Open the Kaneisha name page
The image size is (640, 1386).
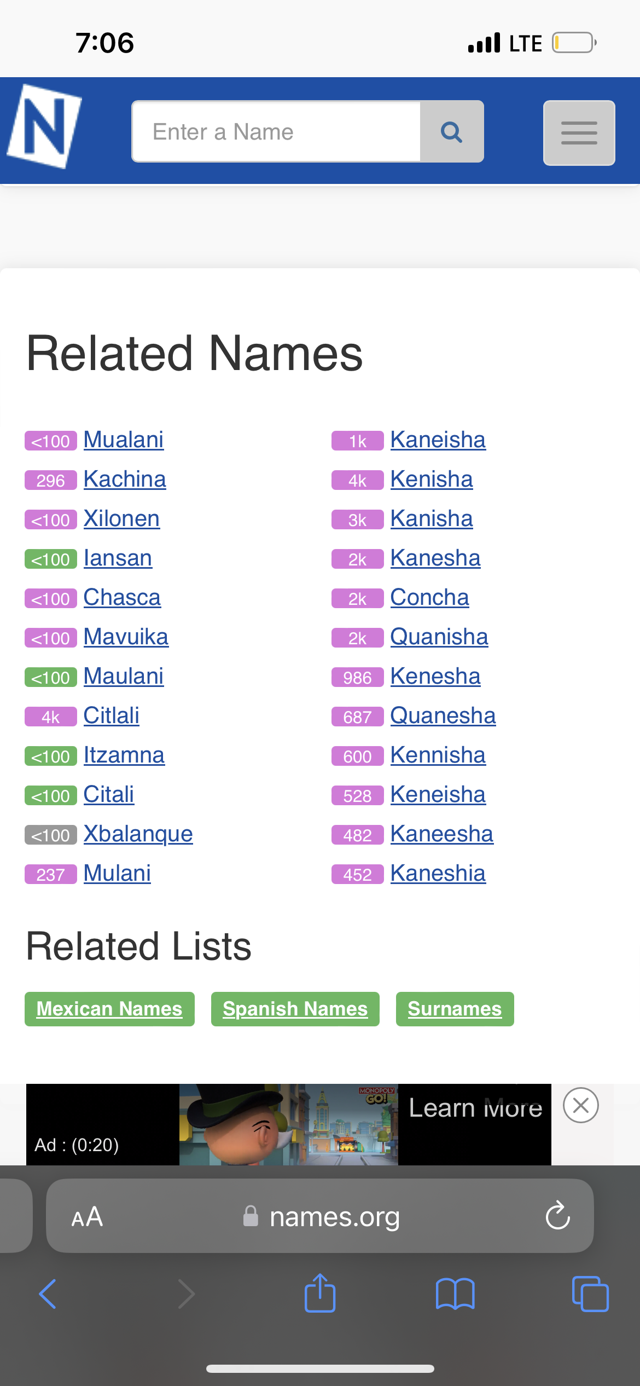tap(437, 440)
